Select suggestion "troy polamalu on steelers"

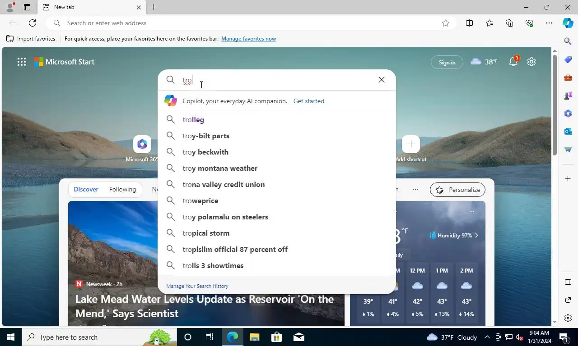click(x=277, y=217)
